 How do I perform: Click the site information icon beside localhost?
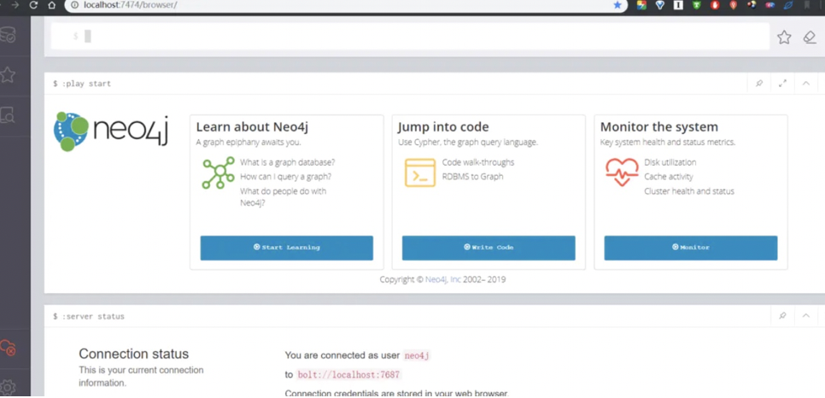coord(74,5)
